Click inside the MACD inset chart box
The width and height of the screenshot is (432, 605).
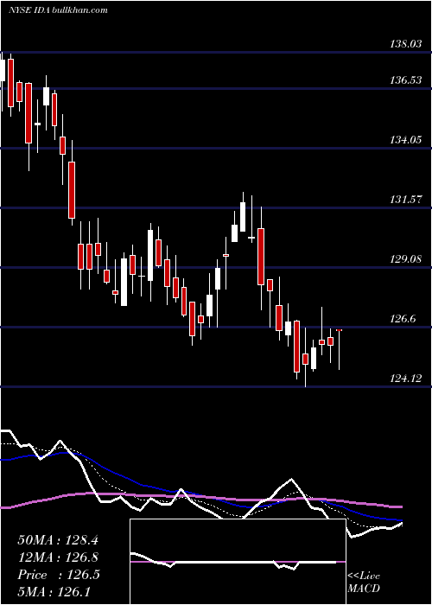point(238,562)
